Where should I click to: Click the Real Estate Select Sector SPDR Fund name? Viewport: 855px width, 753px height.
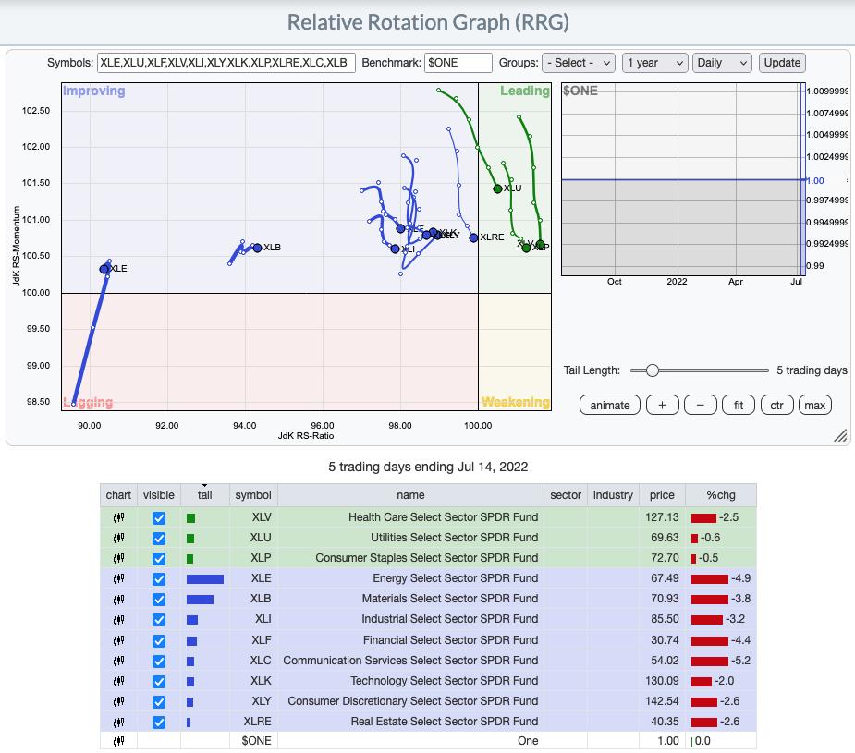[x=445, y=722]
